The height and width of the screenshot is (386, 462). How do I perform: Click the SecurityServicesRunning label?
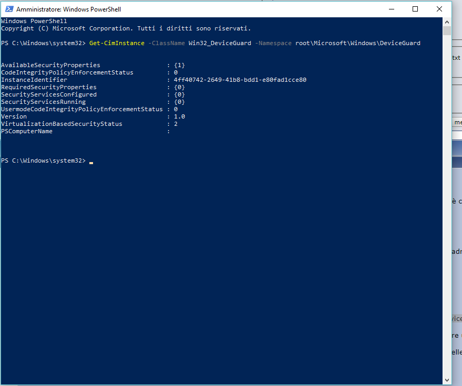(x=43, y=102)
